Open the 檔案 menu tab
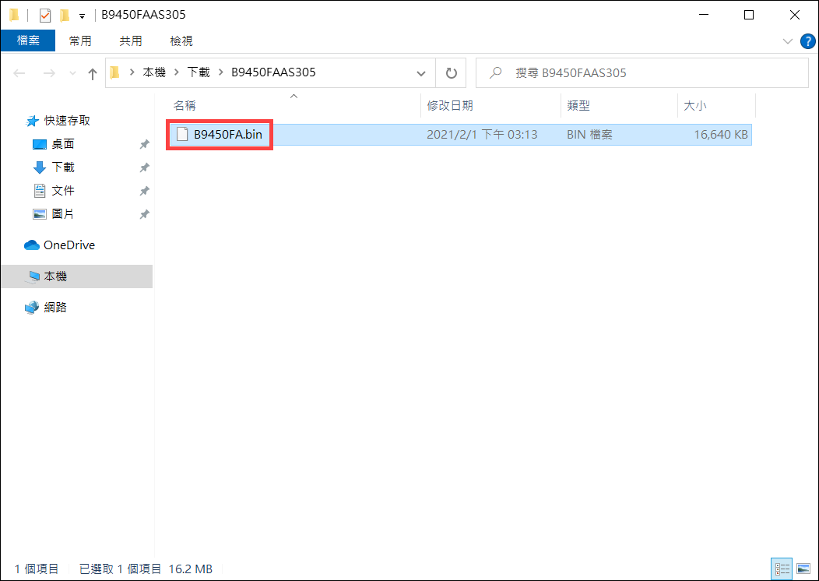 [28, 40]
